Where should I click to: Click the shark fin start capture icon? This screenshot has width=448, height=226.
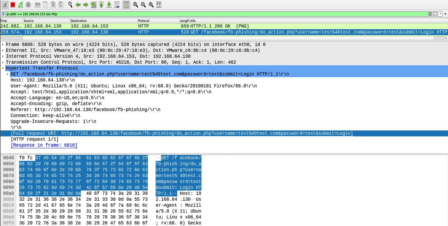click(x=5, y=5)
